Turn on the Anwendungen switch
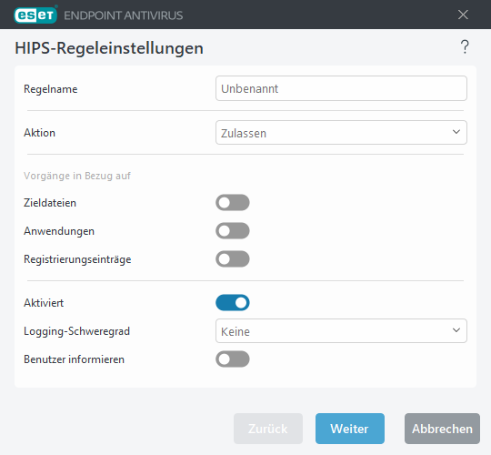This screenshot has width=491, height=455. pyautogui.click(x=233, y=230)
